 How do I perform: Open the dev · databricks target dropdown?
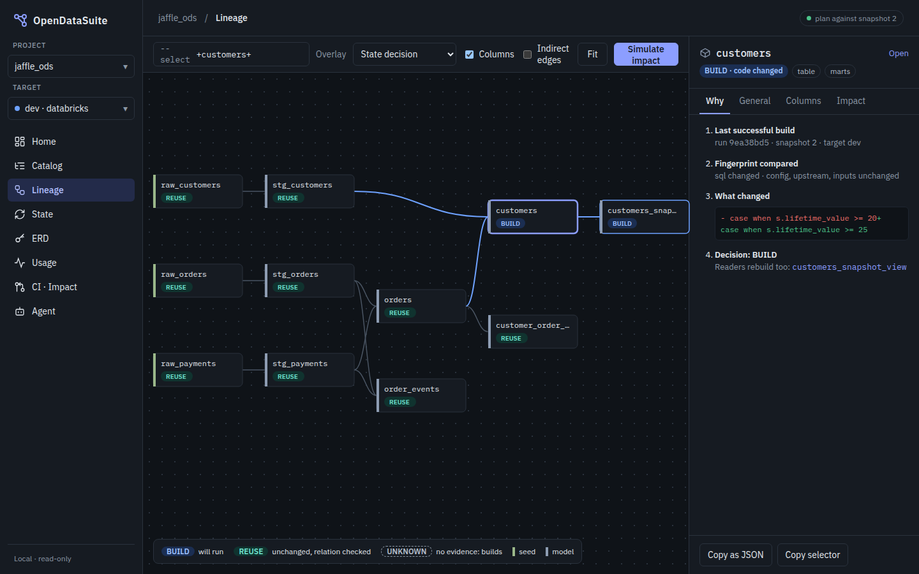[x=71, y=108]
